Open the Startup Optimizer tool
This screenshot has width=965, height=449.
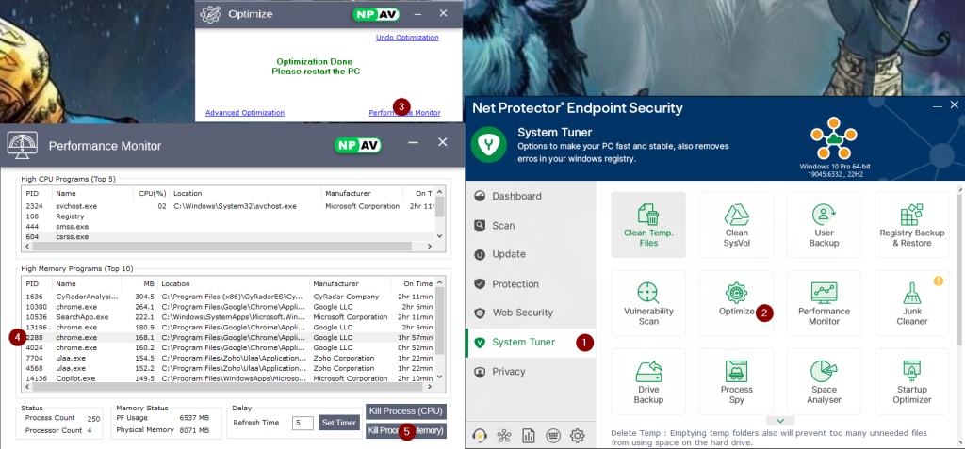[x=911, y=380]
